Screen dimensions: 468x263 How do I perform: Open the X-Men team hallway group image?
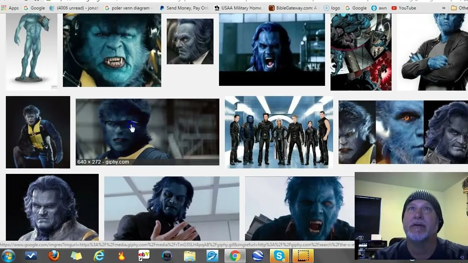[279, 132]
